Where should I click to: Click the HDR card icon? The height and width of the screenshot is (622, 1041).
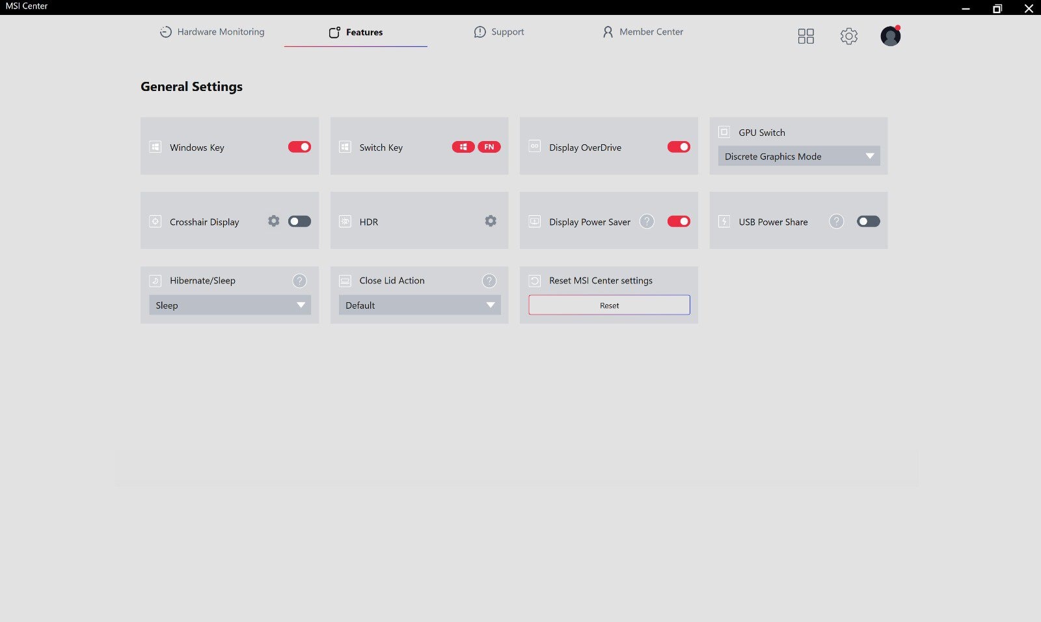coord(345,221)
